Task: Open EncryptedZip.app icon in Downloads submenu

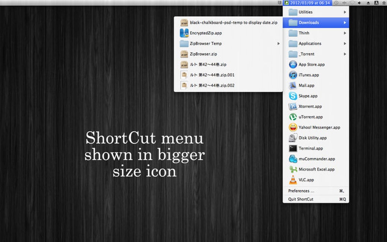Action: (184, 33)
